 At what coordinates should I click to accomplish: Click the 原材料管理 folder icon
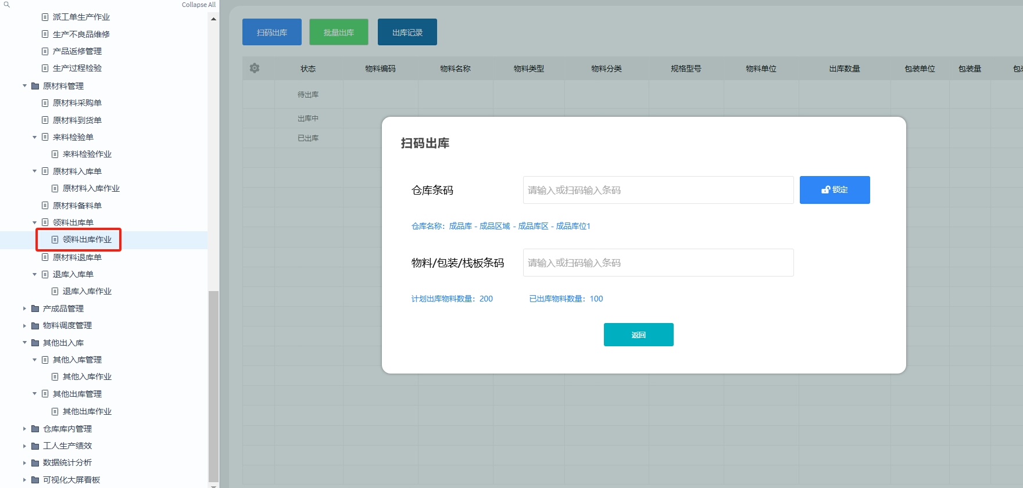pyautogui.click(x=35, y=86)
